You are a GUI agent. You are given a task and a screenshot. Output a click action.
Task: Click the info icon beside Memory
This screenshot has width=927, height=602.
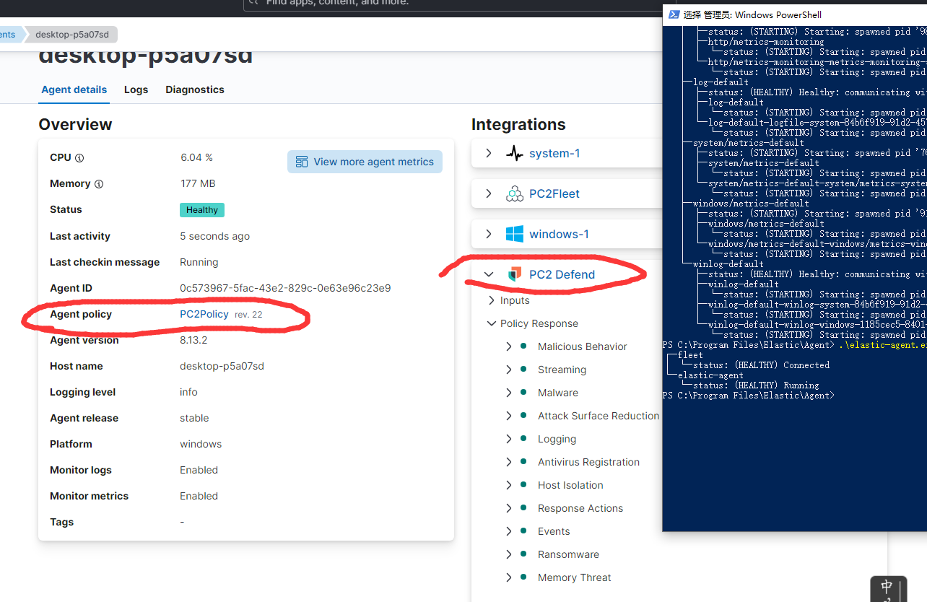pos(99,184)
